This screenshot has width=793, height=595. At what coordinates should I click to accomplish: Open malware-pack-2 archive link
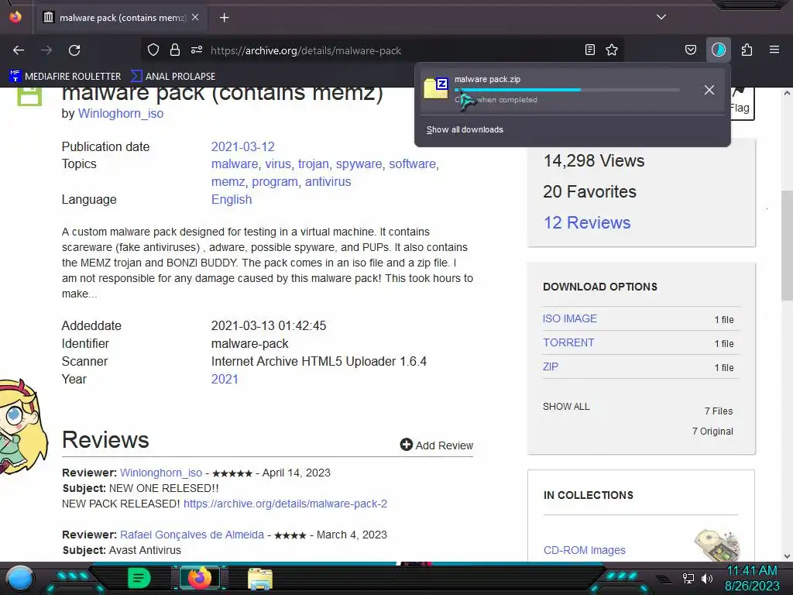(285, 504)
